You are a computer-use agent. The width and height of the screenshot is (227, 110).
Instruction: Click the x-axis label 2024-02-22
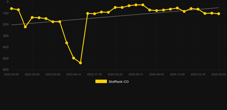point(115,74)
